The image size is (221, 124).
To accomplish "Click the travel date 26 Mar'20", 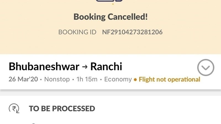I will pos(23,80).
